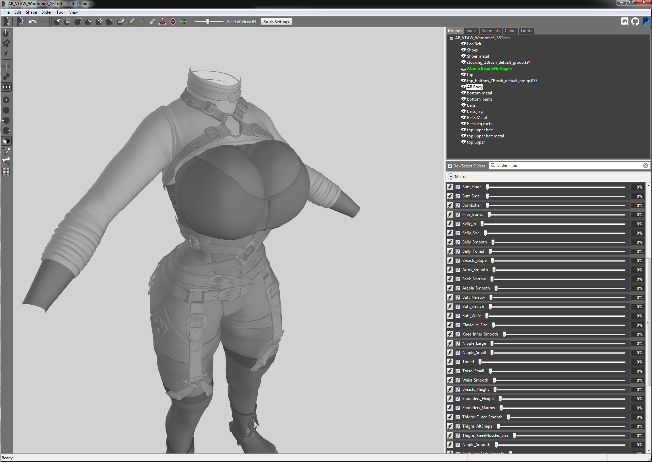
Task: Toggle visibility of AtomicBeautyNoNipple mesh
Action: [463, 69]
